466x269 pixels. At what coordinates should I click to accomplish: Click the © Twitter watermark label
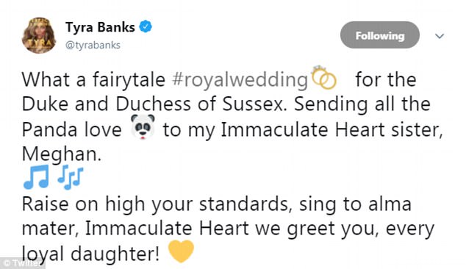click(22, 263)
